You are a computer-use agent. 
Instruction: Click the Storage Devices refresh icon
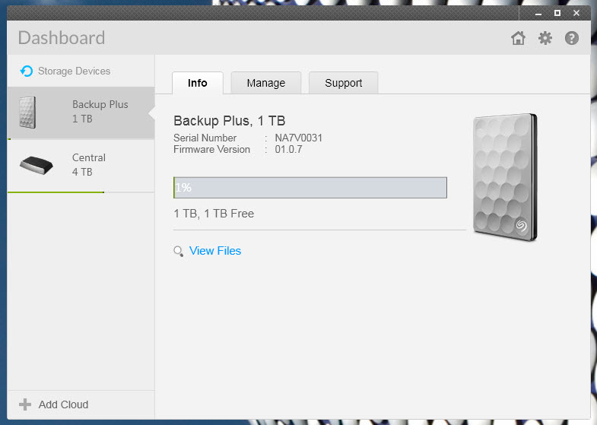[x=27, y=71]
